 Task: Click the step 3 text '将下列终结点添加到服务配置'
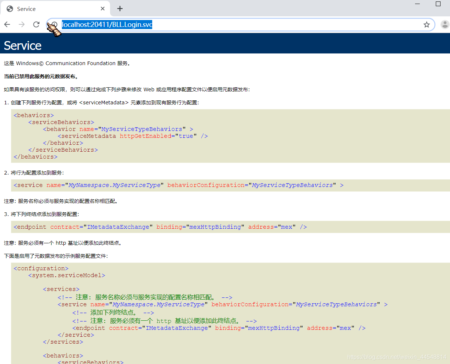[44, 214]
